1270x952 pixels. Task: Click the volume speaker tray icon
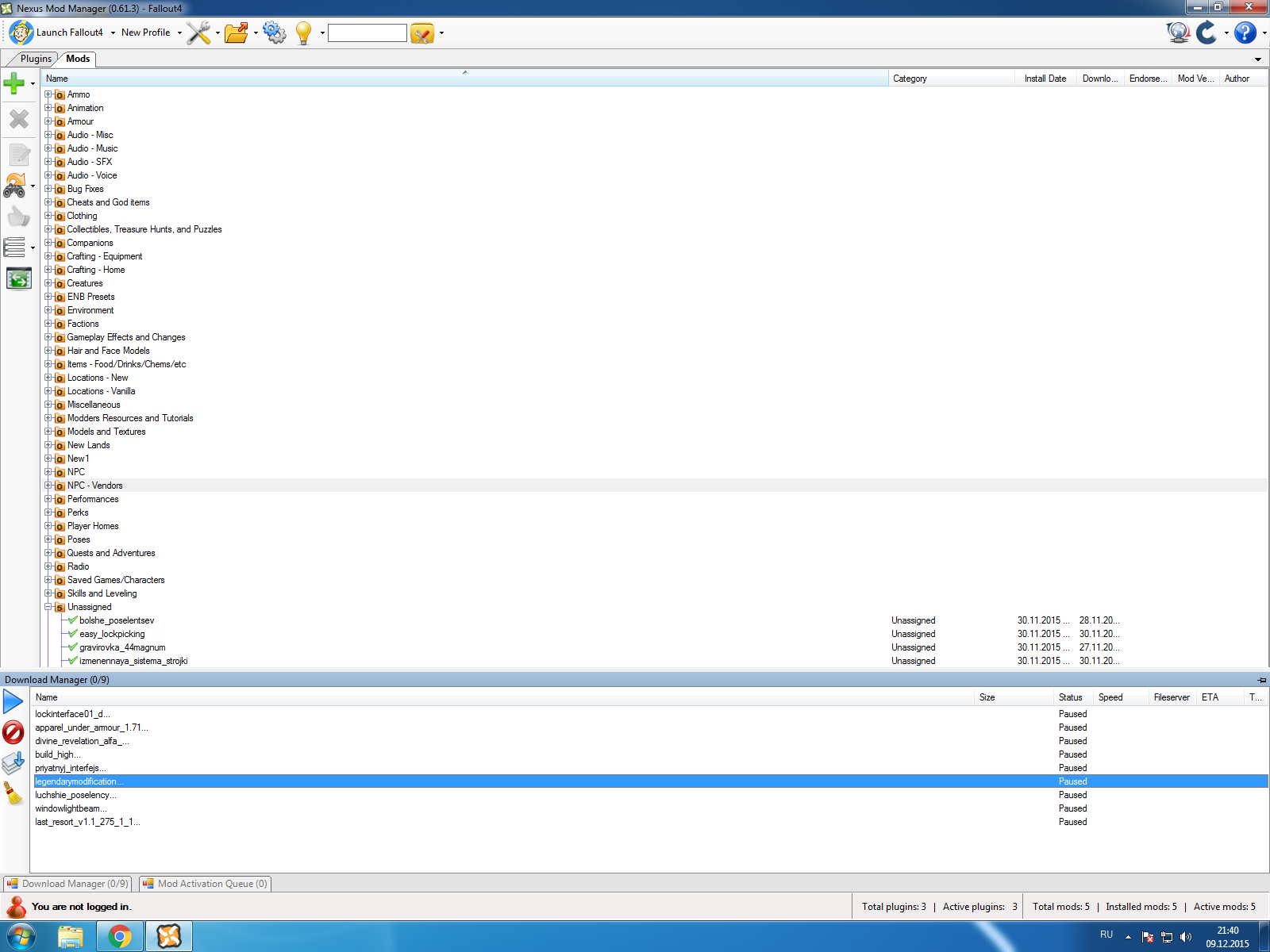[1186, 937]
